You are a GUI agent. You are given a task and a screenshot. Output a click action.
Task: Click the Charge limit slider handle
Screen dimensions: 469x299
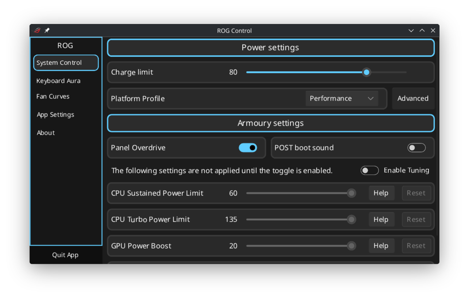pos(366,72)
